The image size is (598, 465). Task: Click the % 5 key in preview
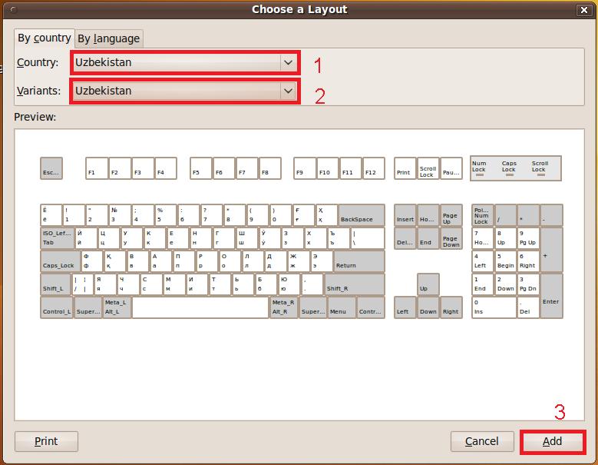click(166, 215)
